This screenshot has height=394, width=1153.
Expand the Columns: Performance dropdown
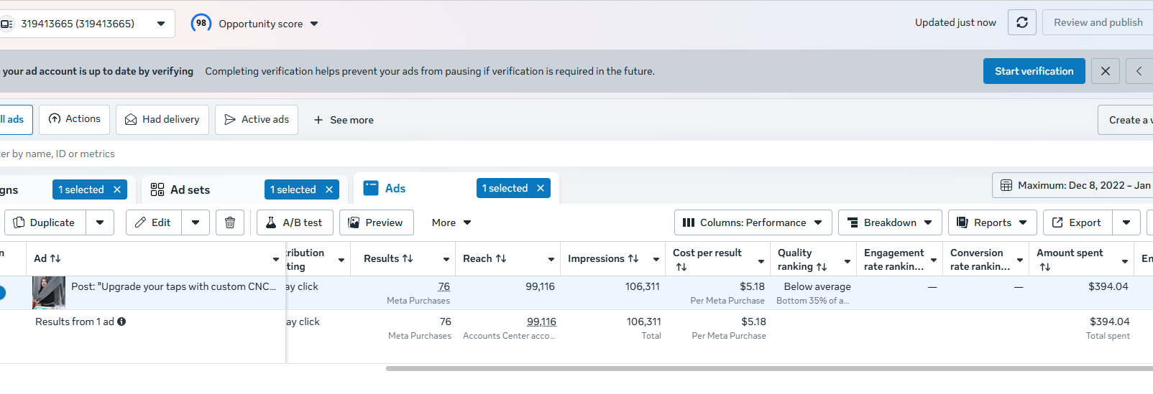pos(753,222)
